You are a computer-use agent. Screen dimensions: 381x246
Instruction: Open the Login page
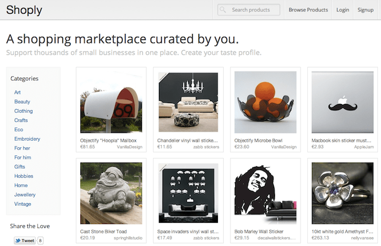[x=342, y=10]
